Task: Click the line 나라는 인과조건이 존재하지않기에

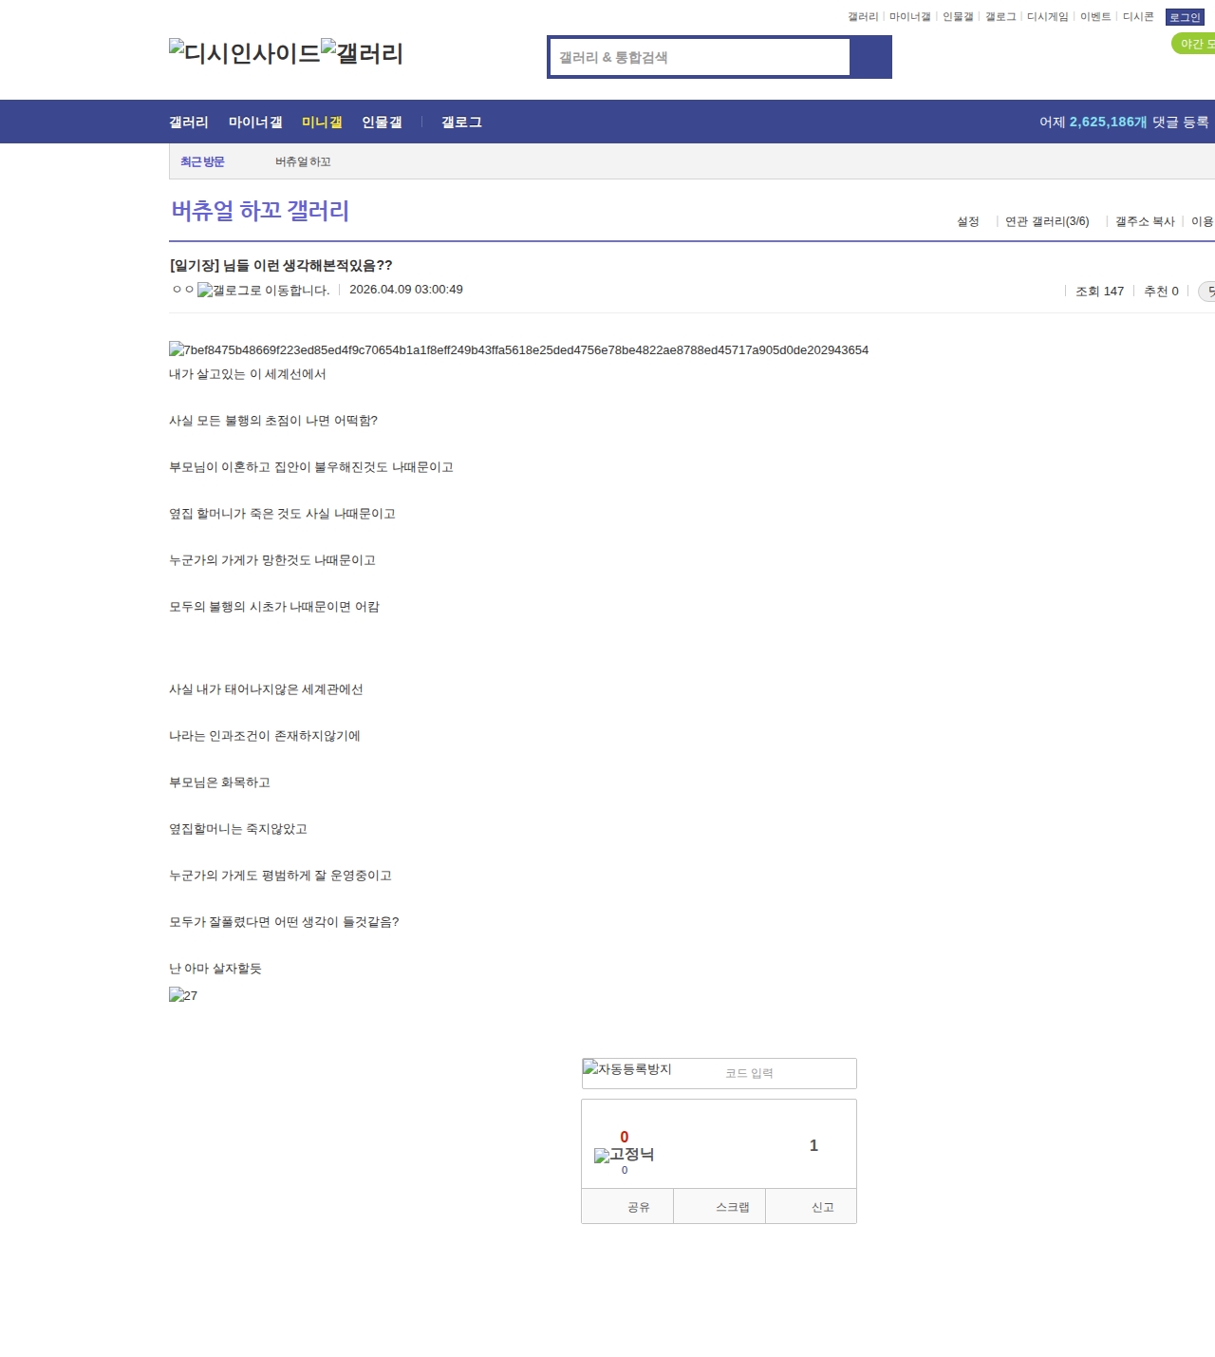Action: 265,736
